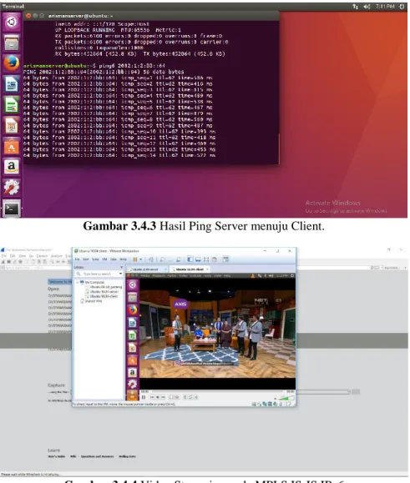Click the 7:11 PM clock in the top panel
Viewport: 410px width, 483px height.
coord(385,7)
